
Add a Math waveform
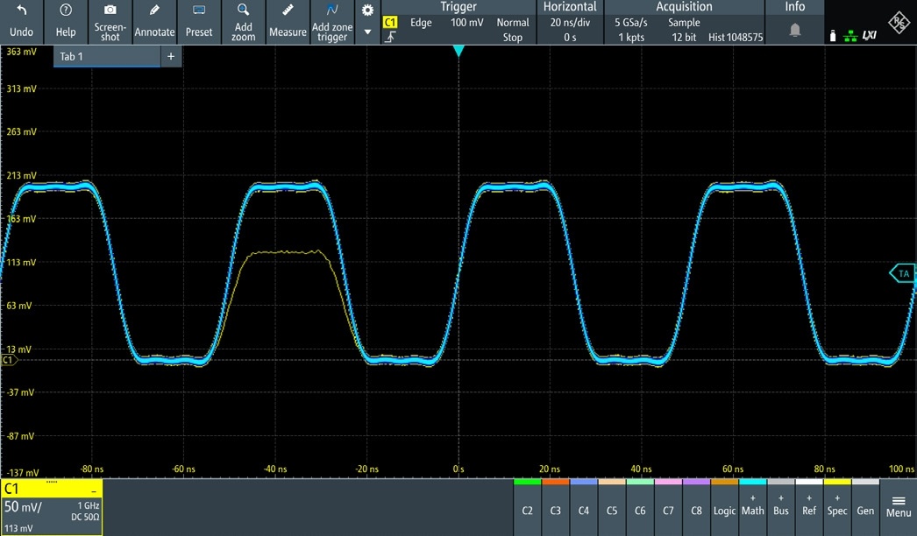coord(752,505)
